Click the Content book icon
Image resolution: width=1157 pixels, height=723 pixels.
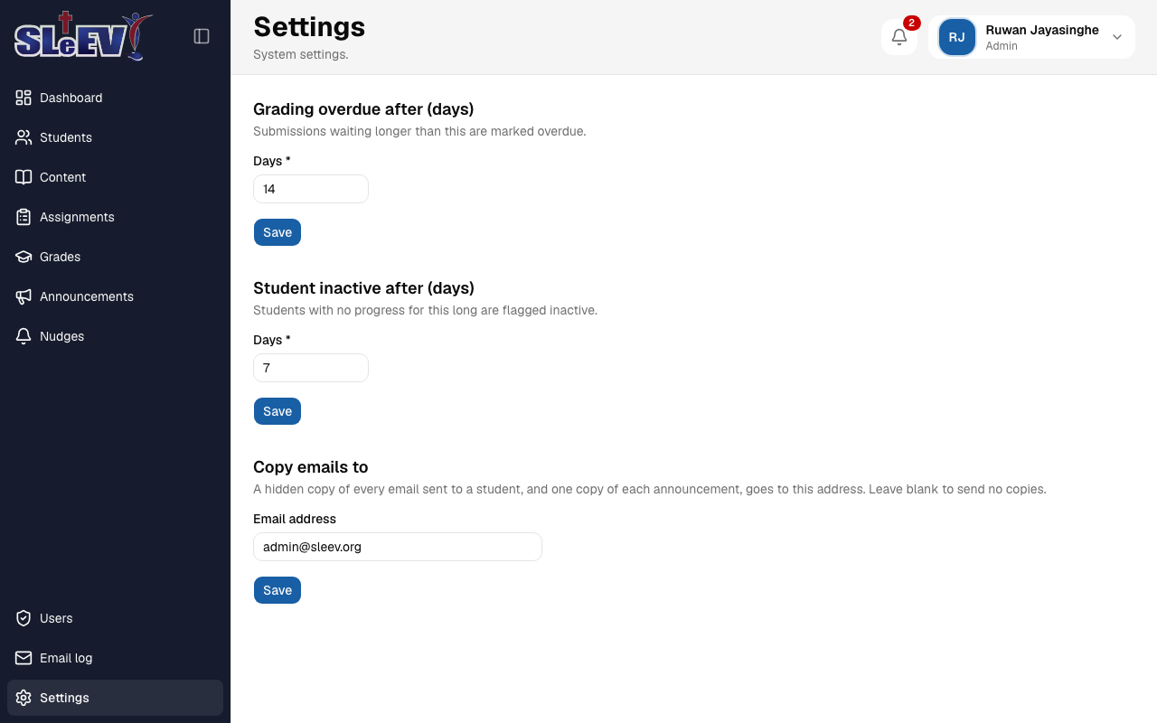pos(24,177)
